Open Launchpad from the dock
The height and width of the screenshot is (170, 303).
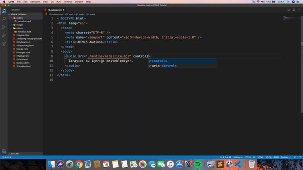(x=70, y=164)
